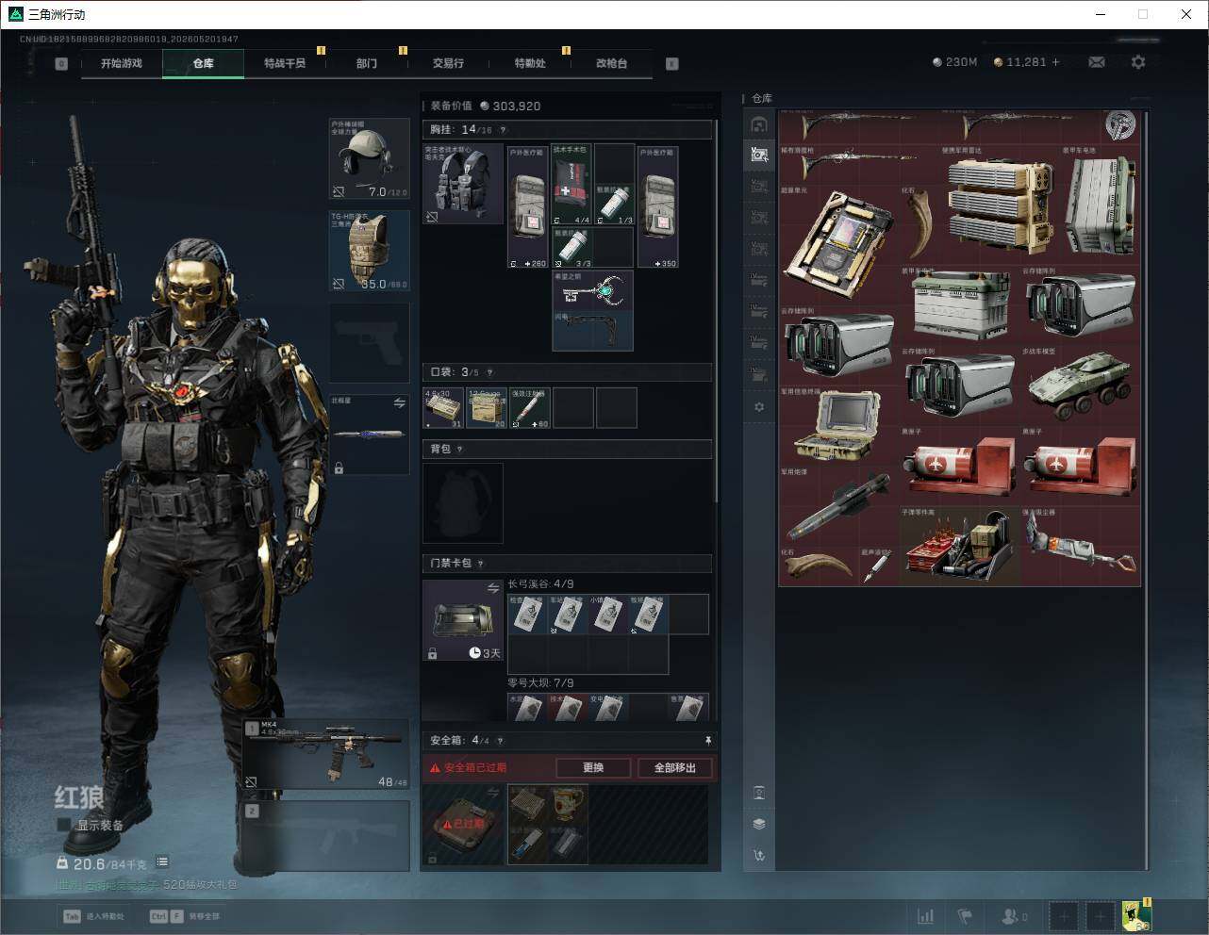Open the 改枪台 tab
This screenshot has width=1209, height=935.
tap(611, 63)
